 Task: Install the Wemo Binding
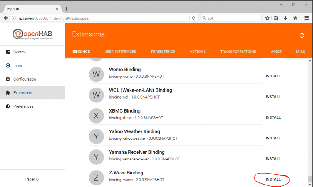point(273,76)
